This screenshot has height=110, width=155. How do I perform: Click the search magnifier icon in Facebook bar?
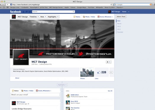point(73,12)
